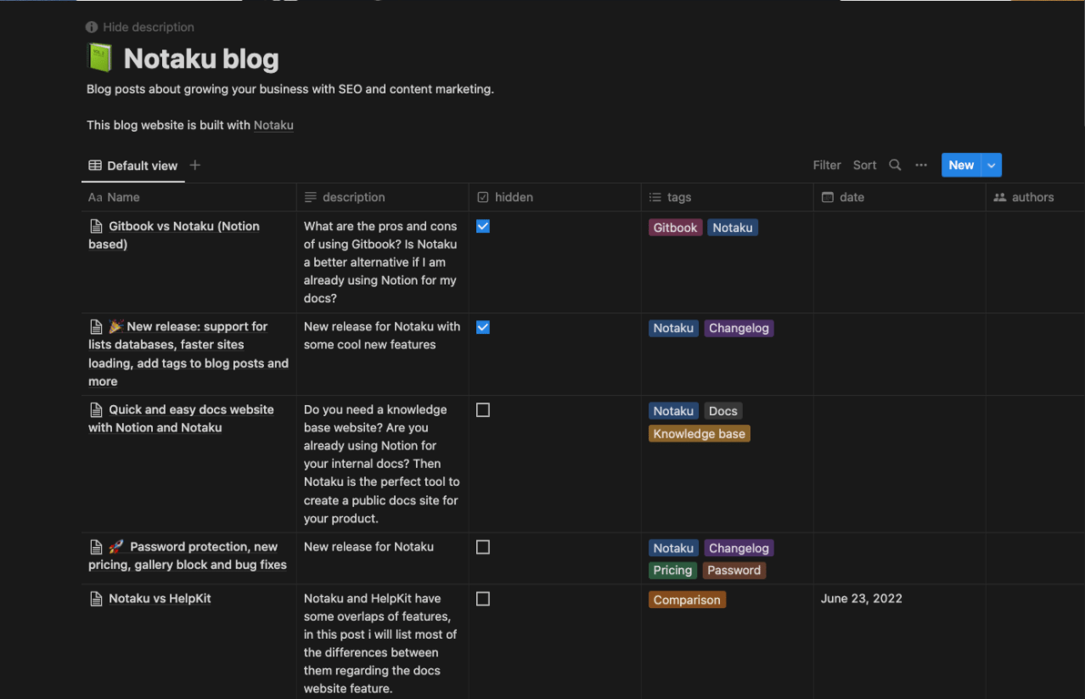The height and width of the screenshot is (699, 1085).
Task: Open the Notaku vs HelpKit page
Action: [x=160, y=599]
